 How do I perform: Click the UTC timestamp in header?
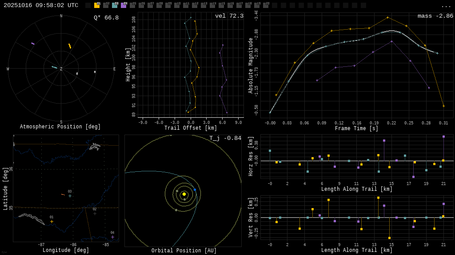[41, 5]
